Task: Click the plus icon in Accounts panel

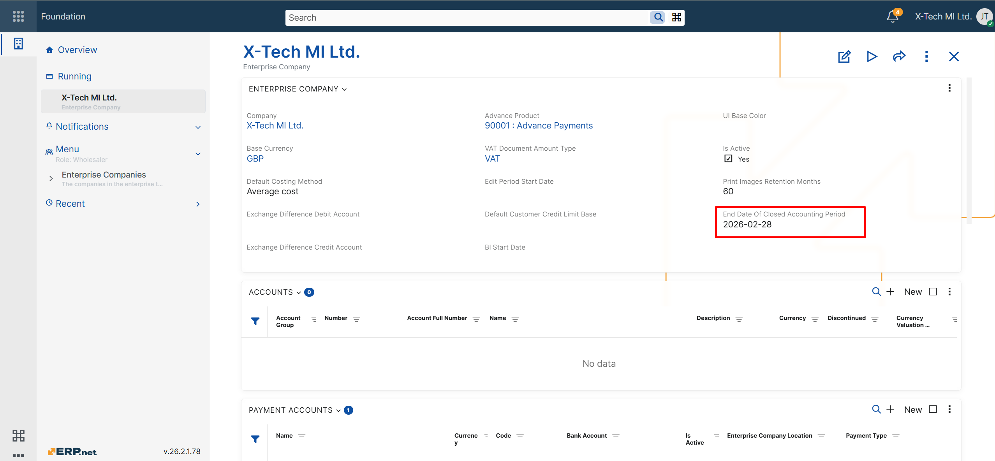Action: point(890,292)
